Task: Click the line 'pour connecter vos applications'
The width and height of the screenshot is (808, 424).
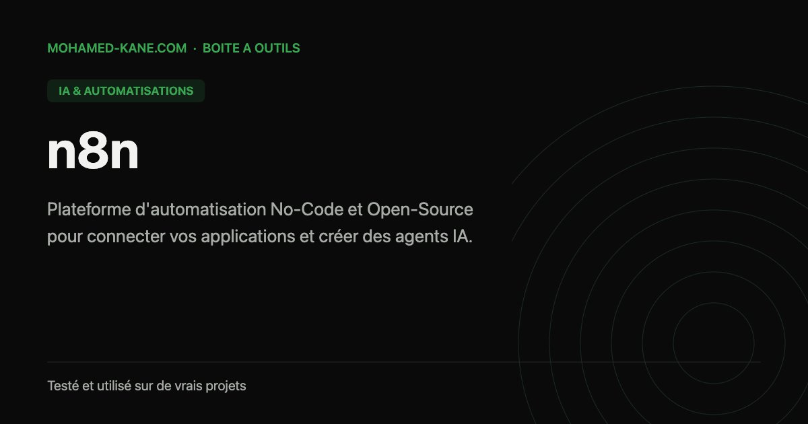Action: coord(261,238)
